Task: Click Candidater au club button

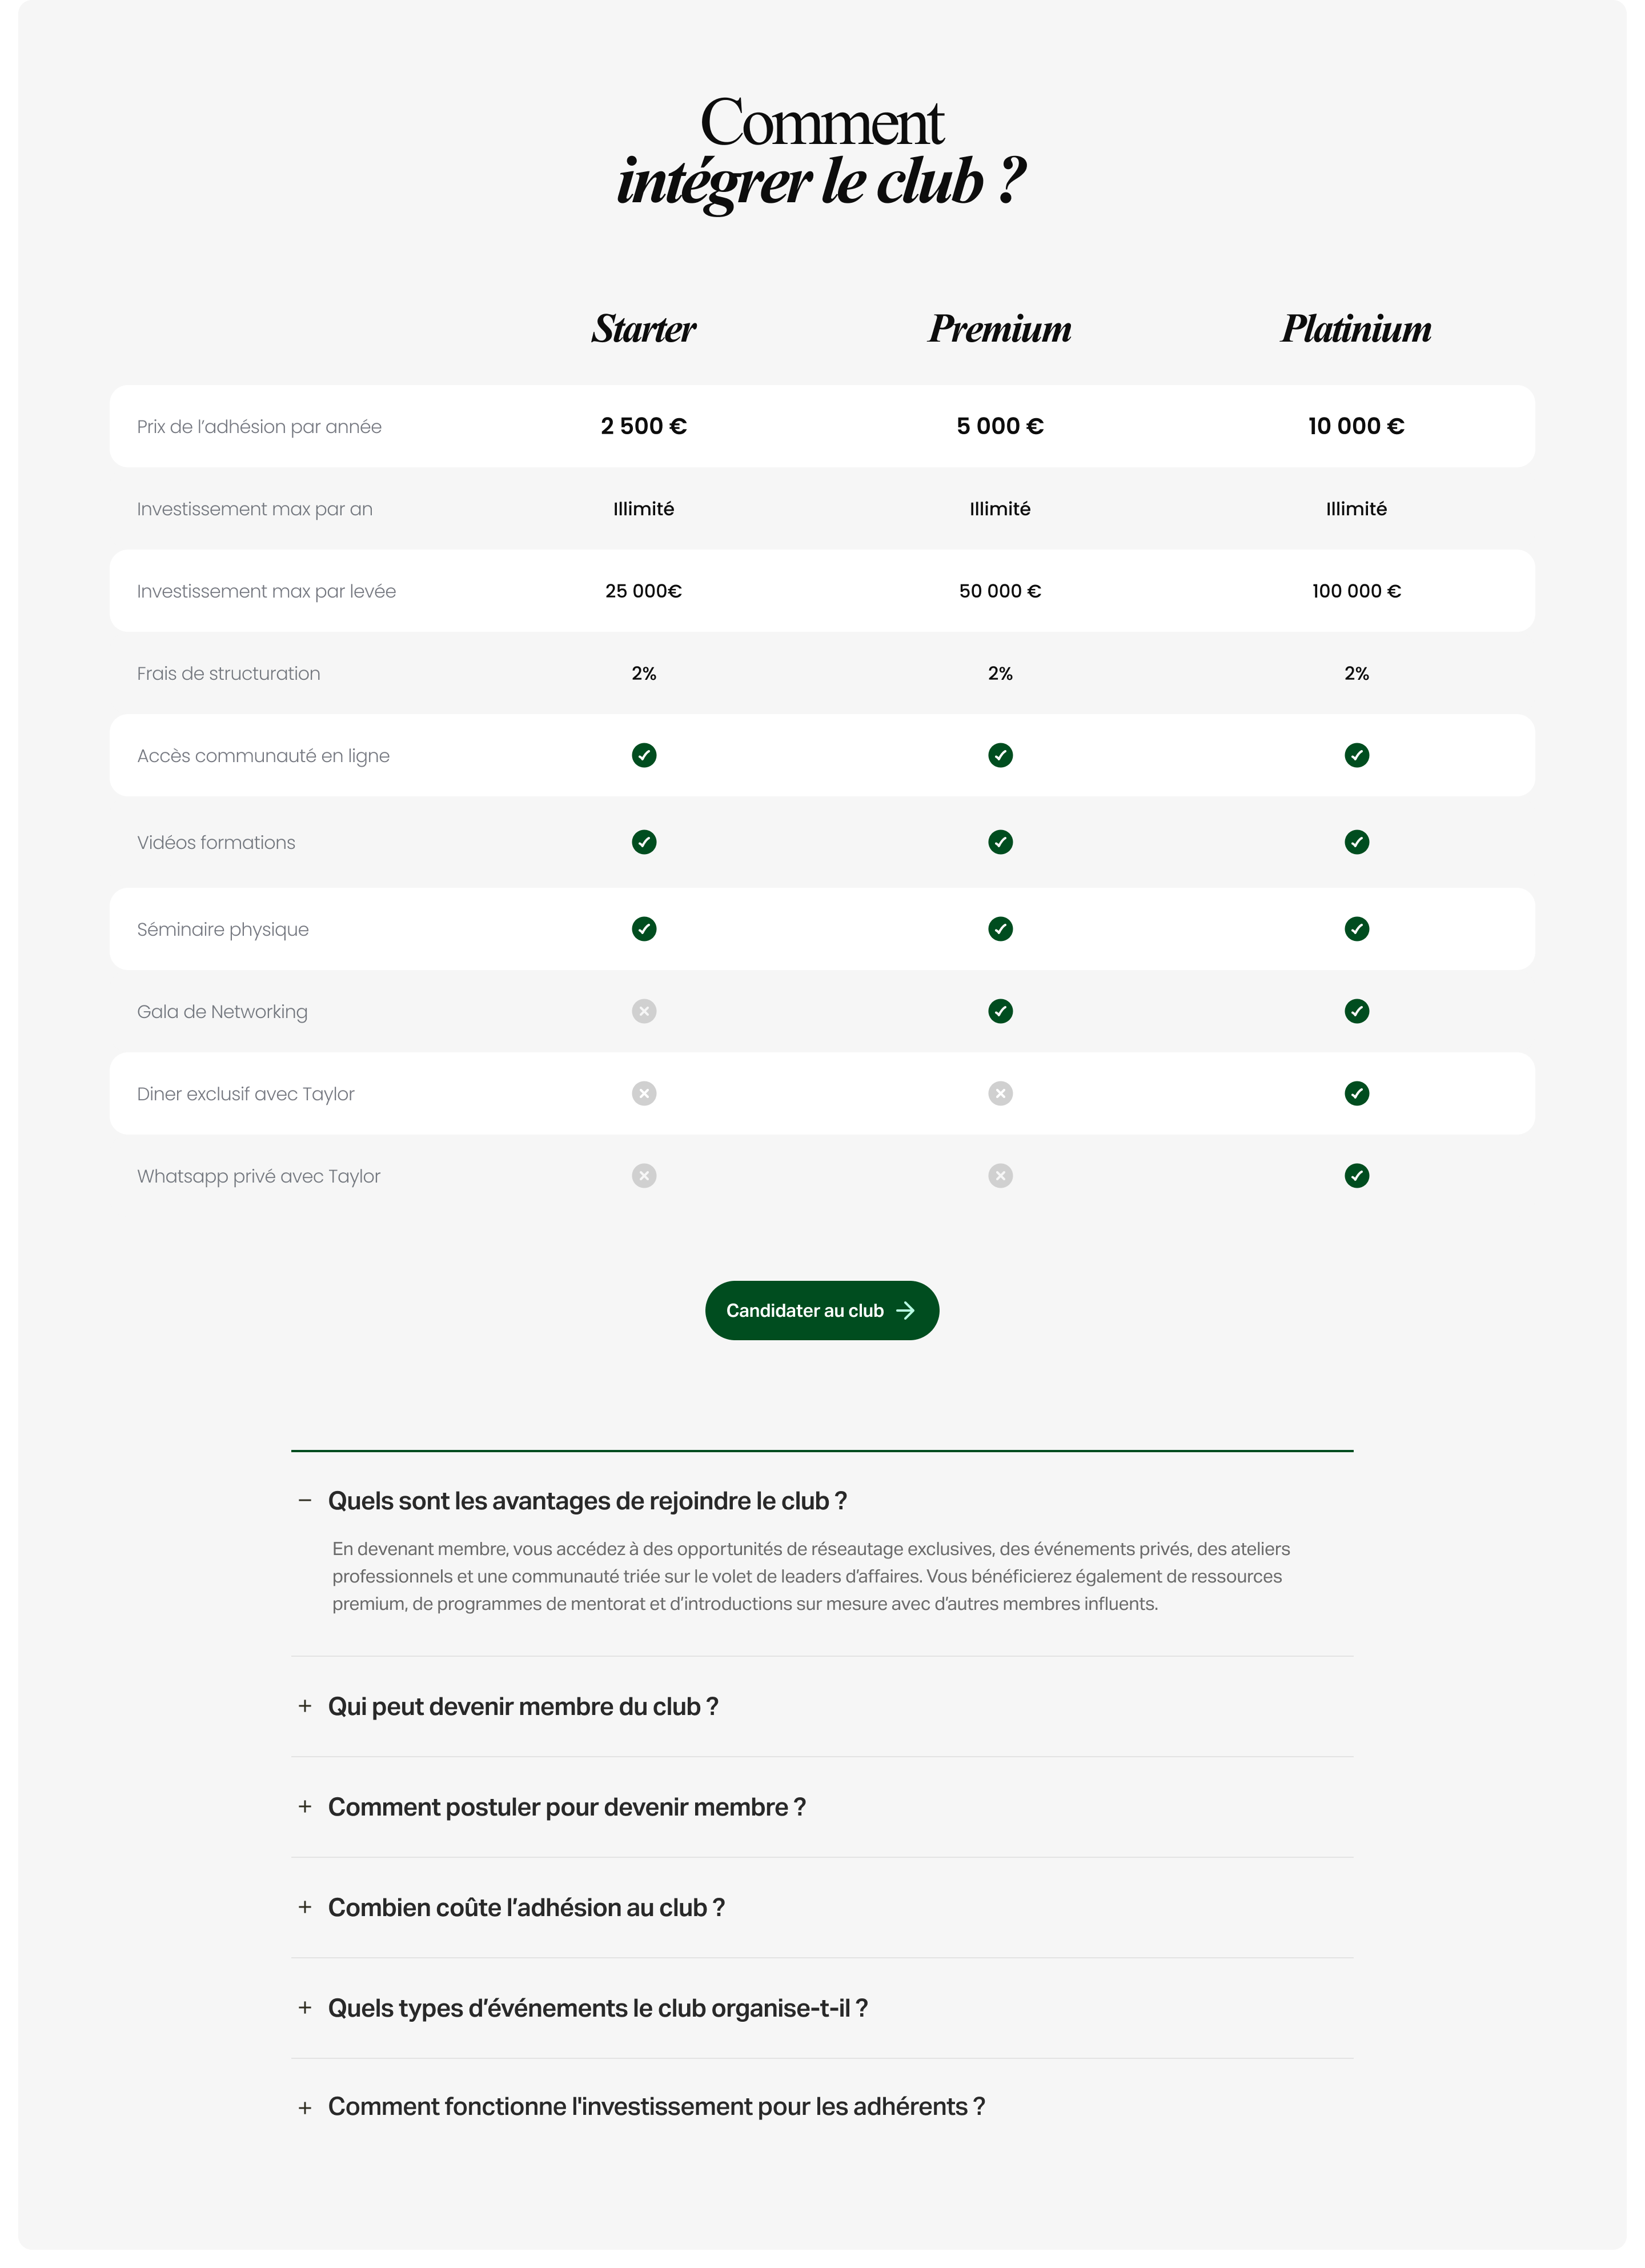Action: click(821, 1310)
